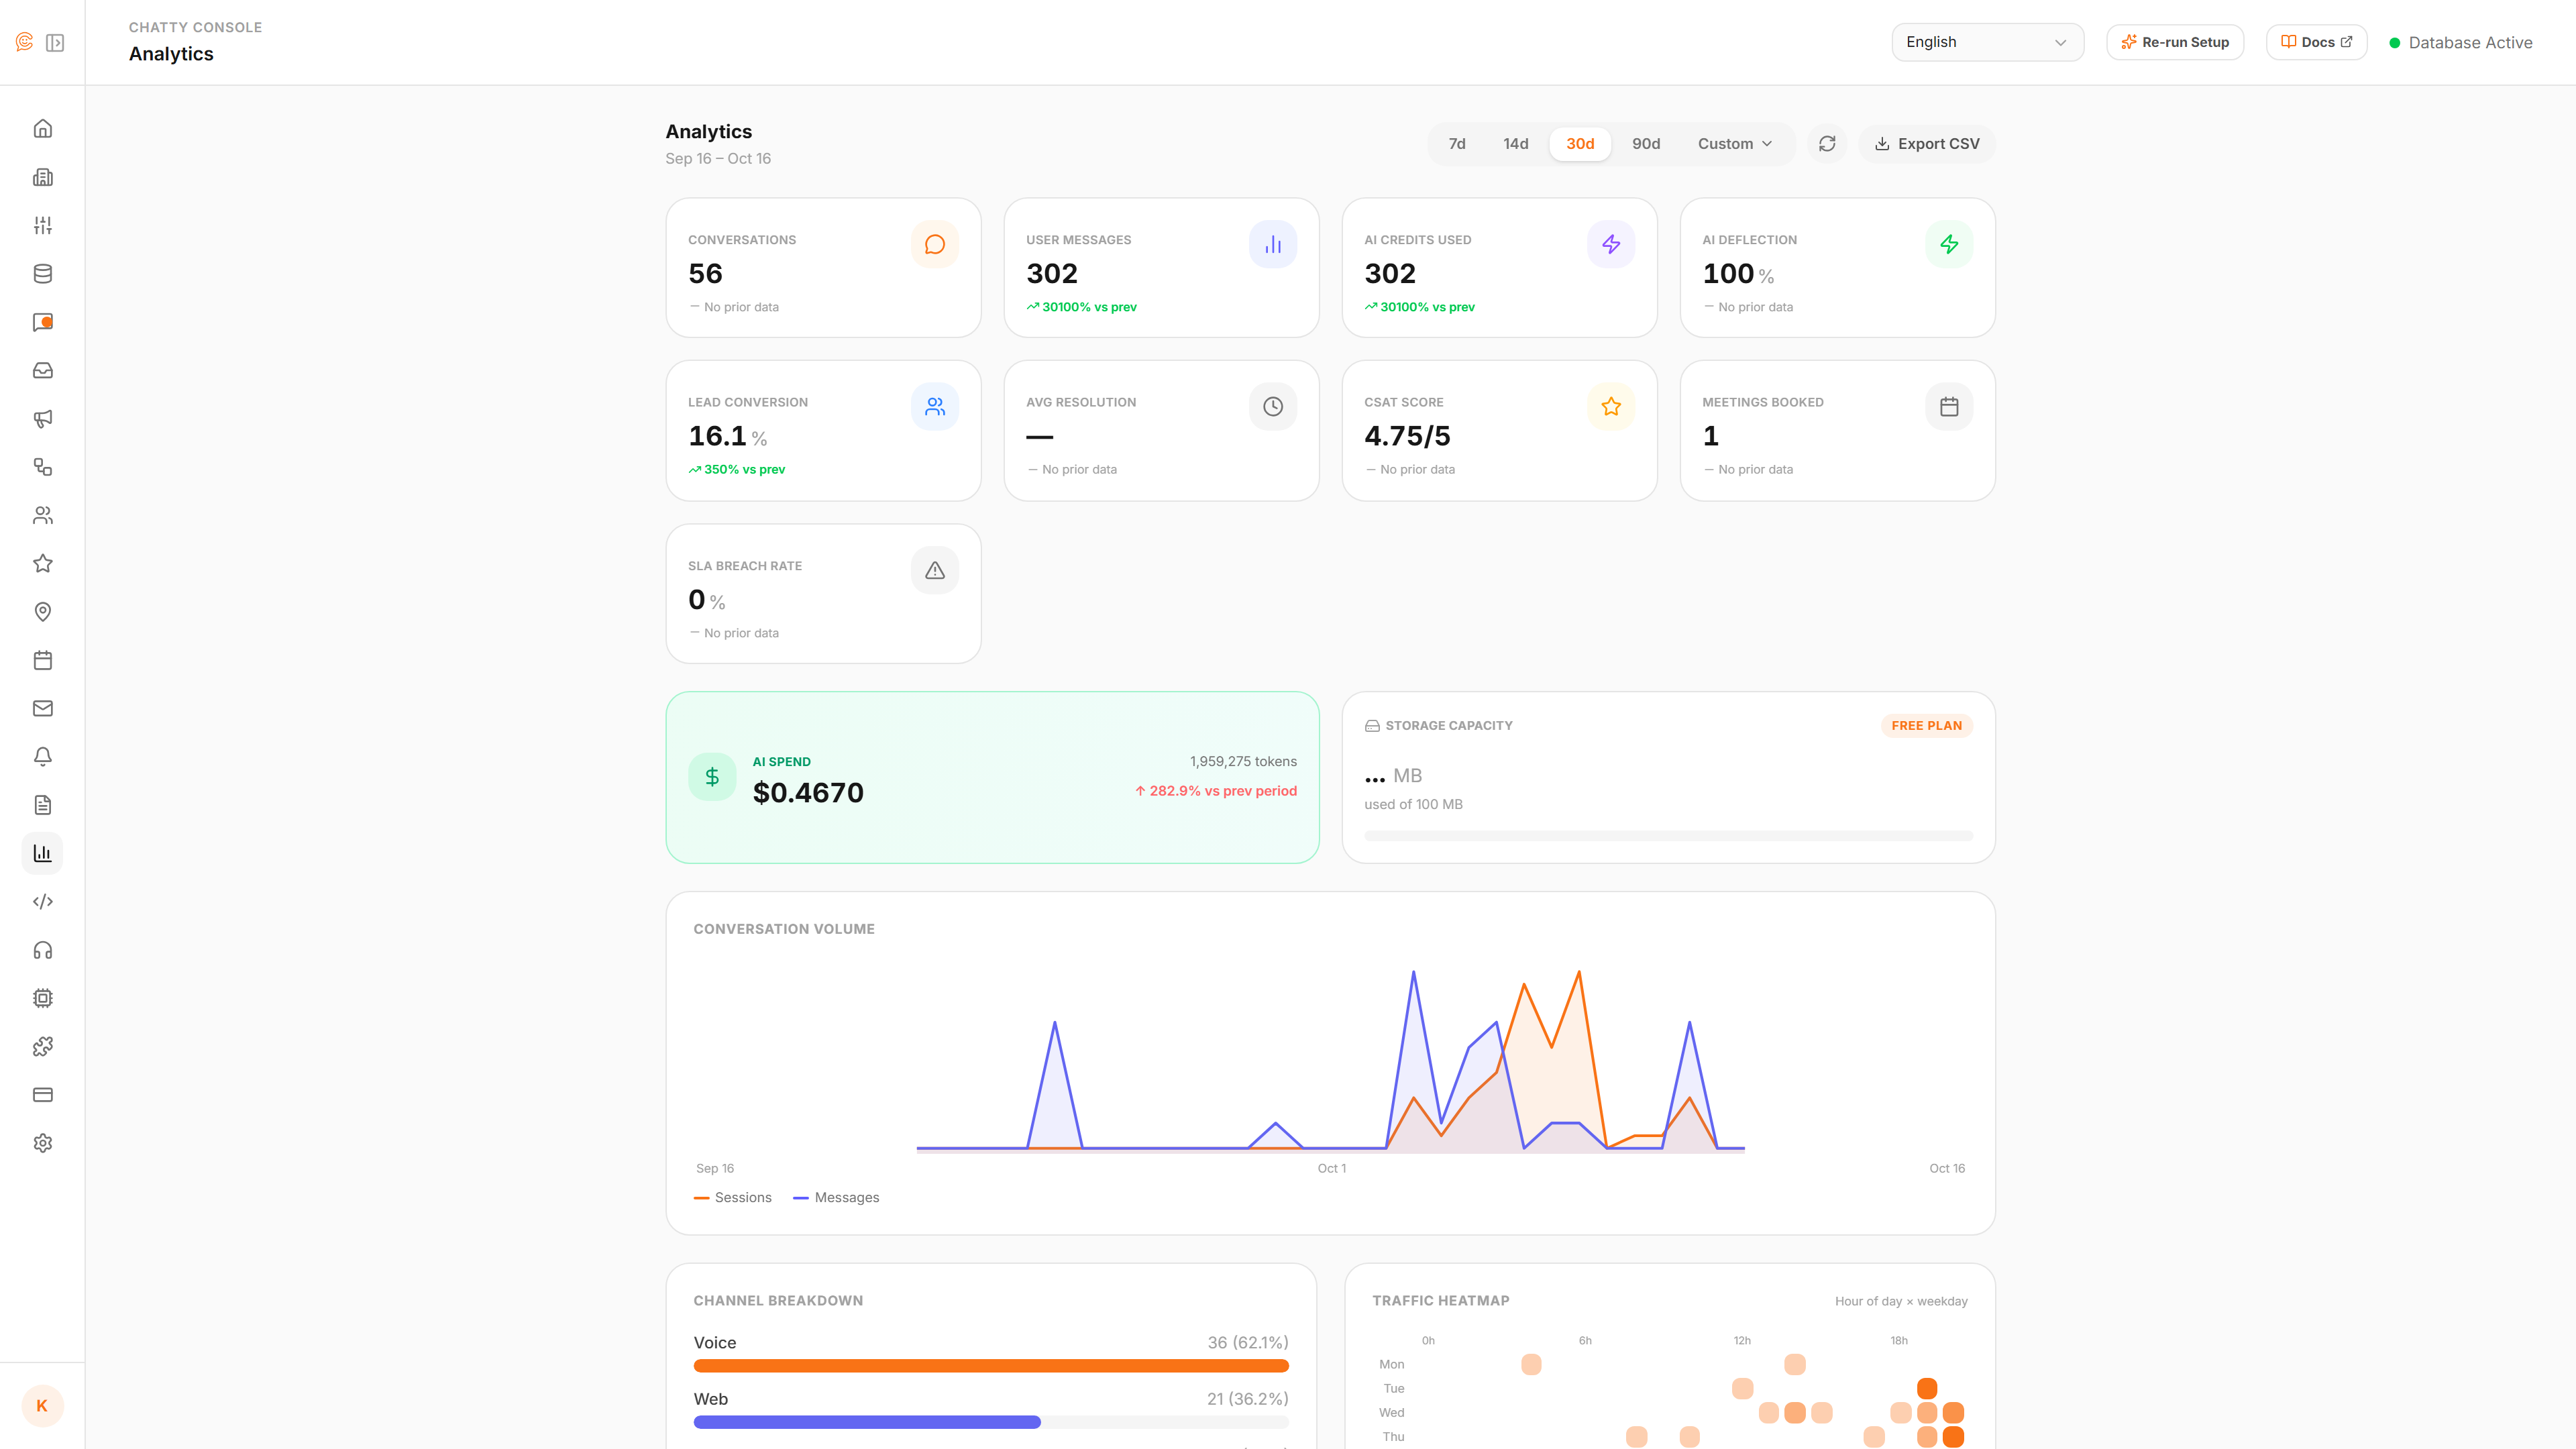This screenshot has width=2576, height=1449.
Task: Click the Voice channel orange bar
Action: pos(991,1366)
